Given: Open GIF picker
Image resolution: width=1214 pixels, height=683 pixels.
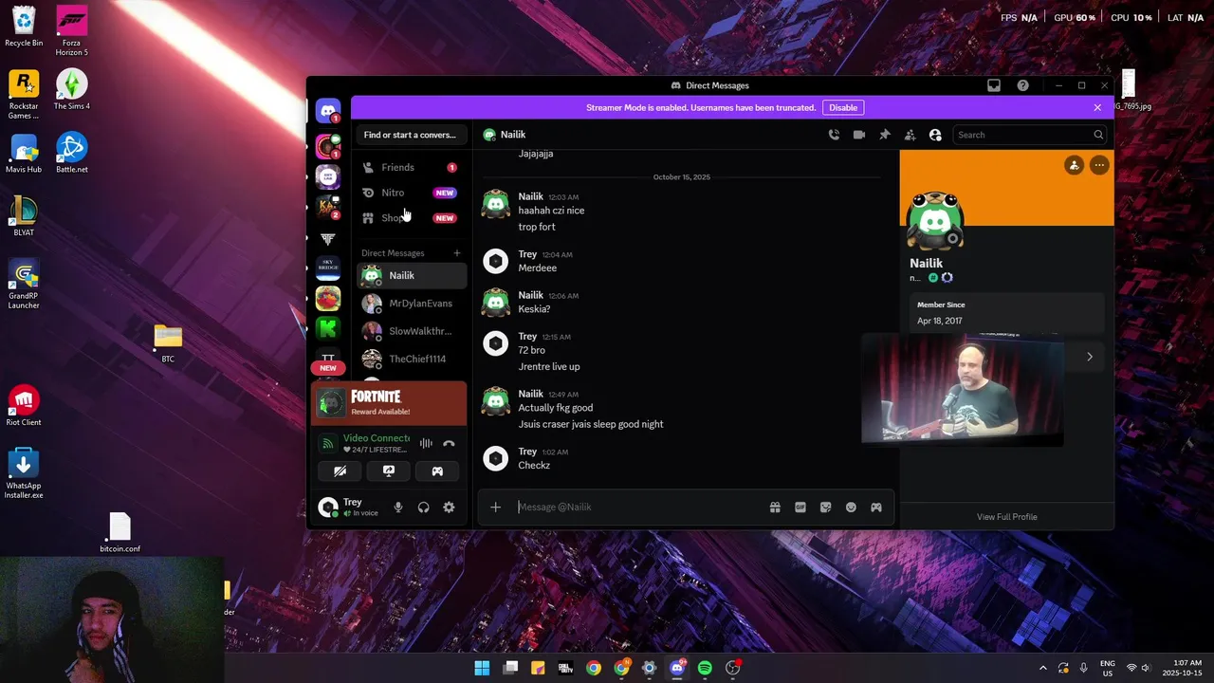Looking at the screenshot, I should point(800,508).
